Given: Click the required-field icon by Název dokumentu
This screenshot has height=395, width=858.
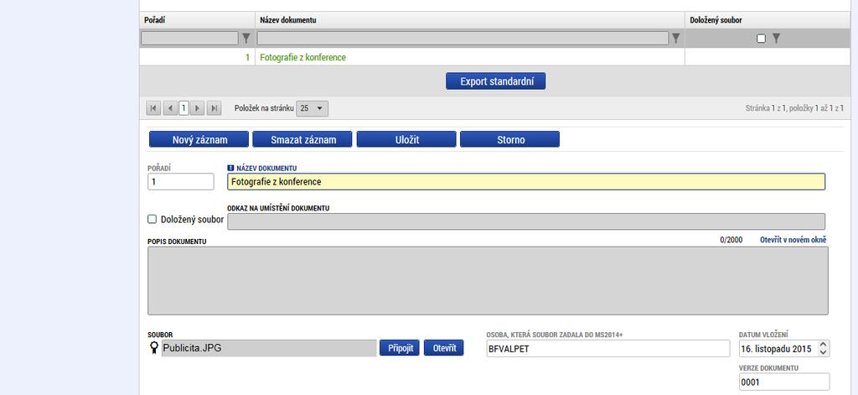Looking at the screenshot, I should [x=230, y=169].
